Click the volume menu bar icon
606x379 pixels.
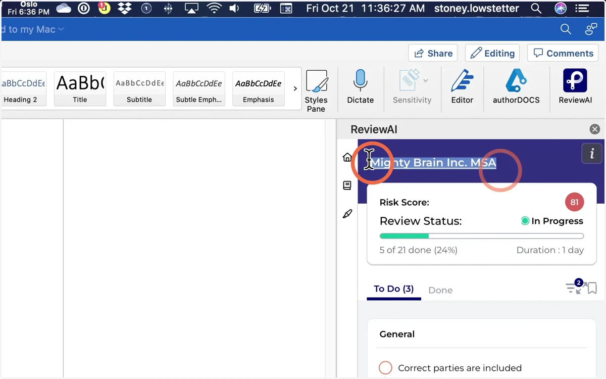[x=234, y=8]
